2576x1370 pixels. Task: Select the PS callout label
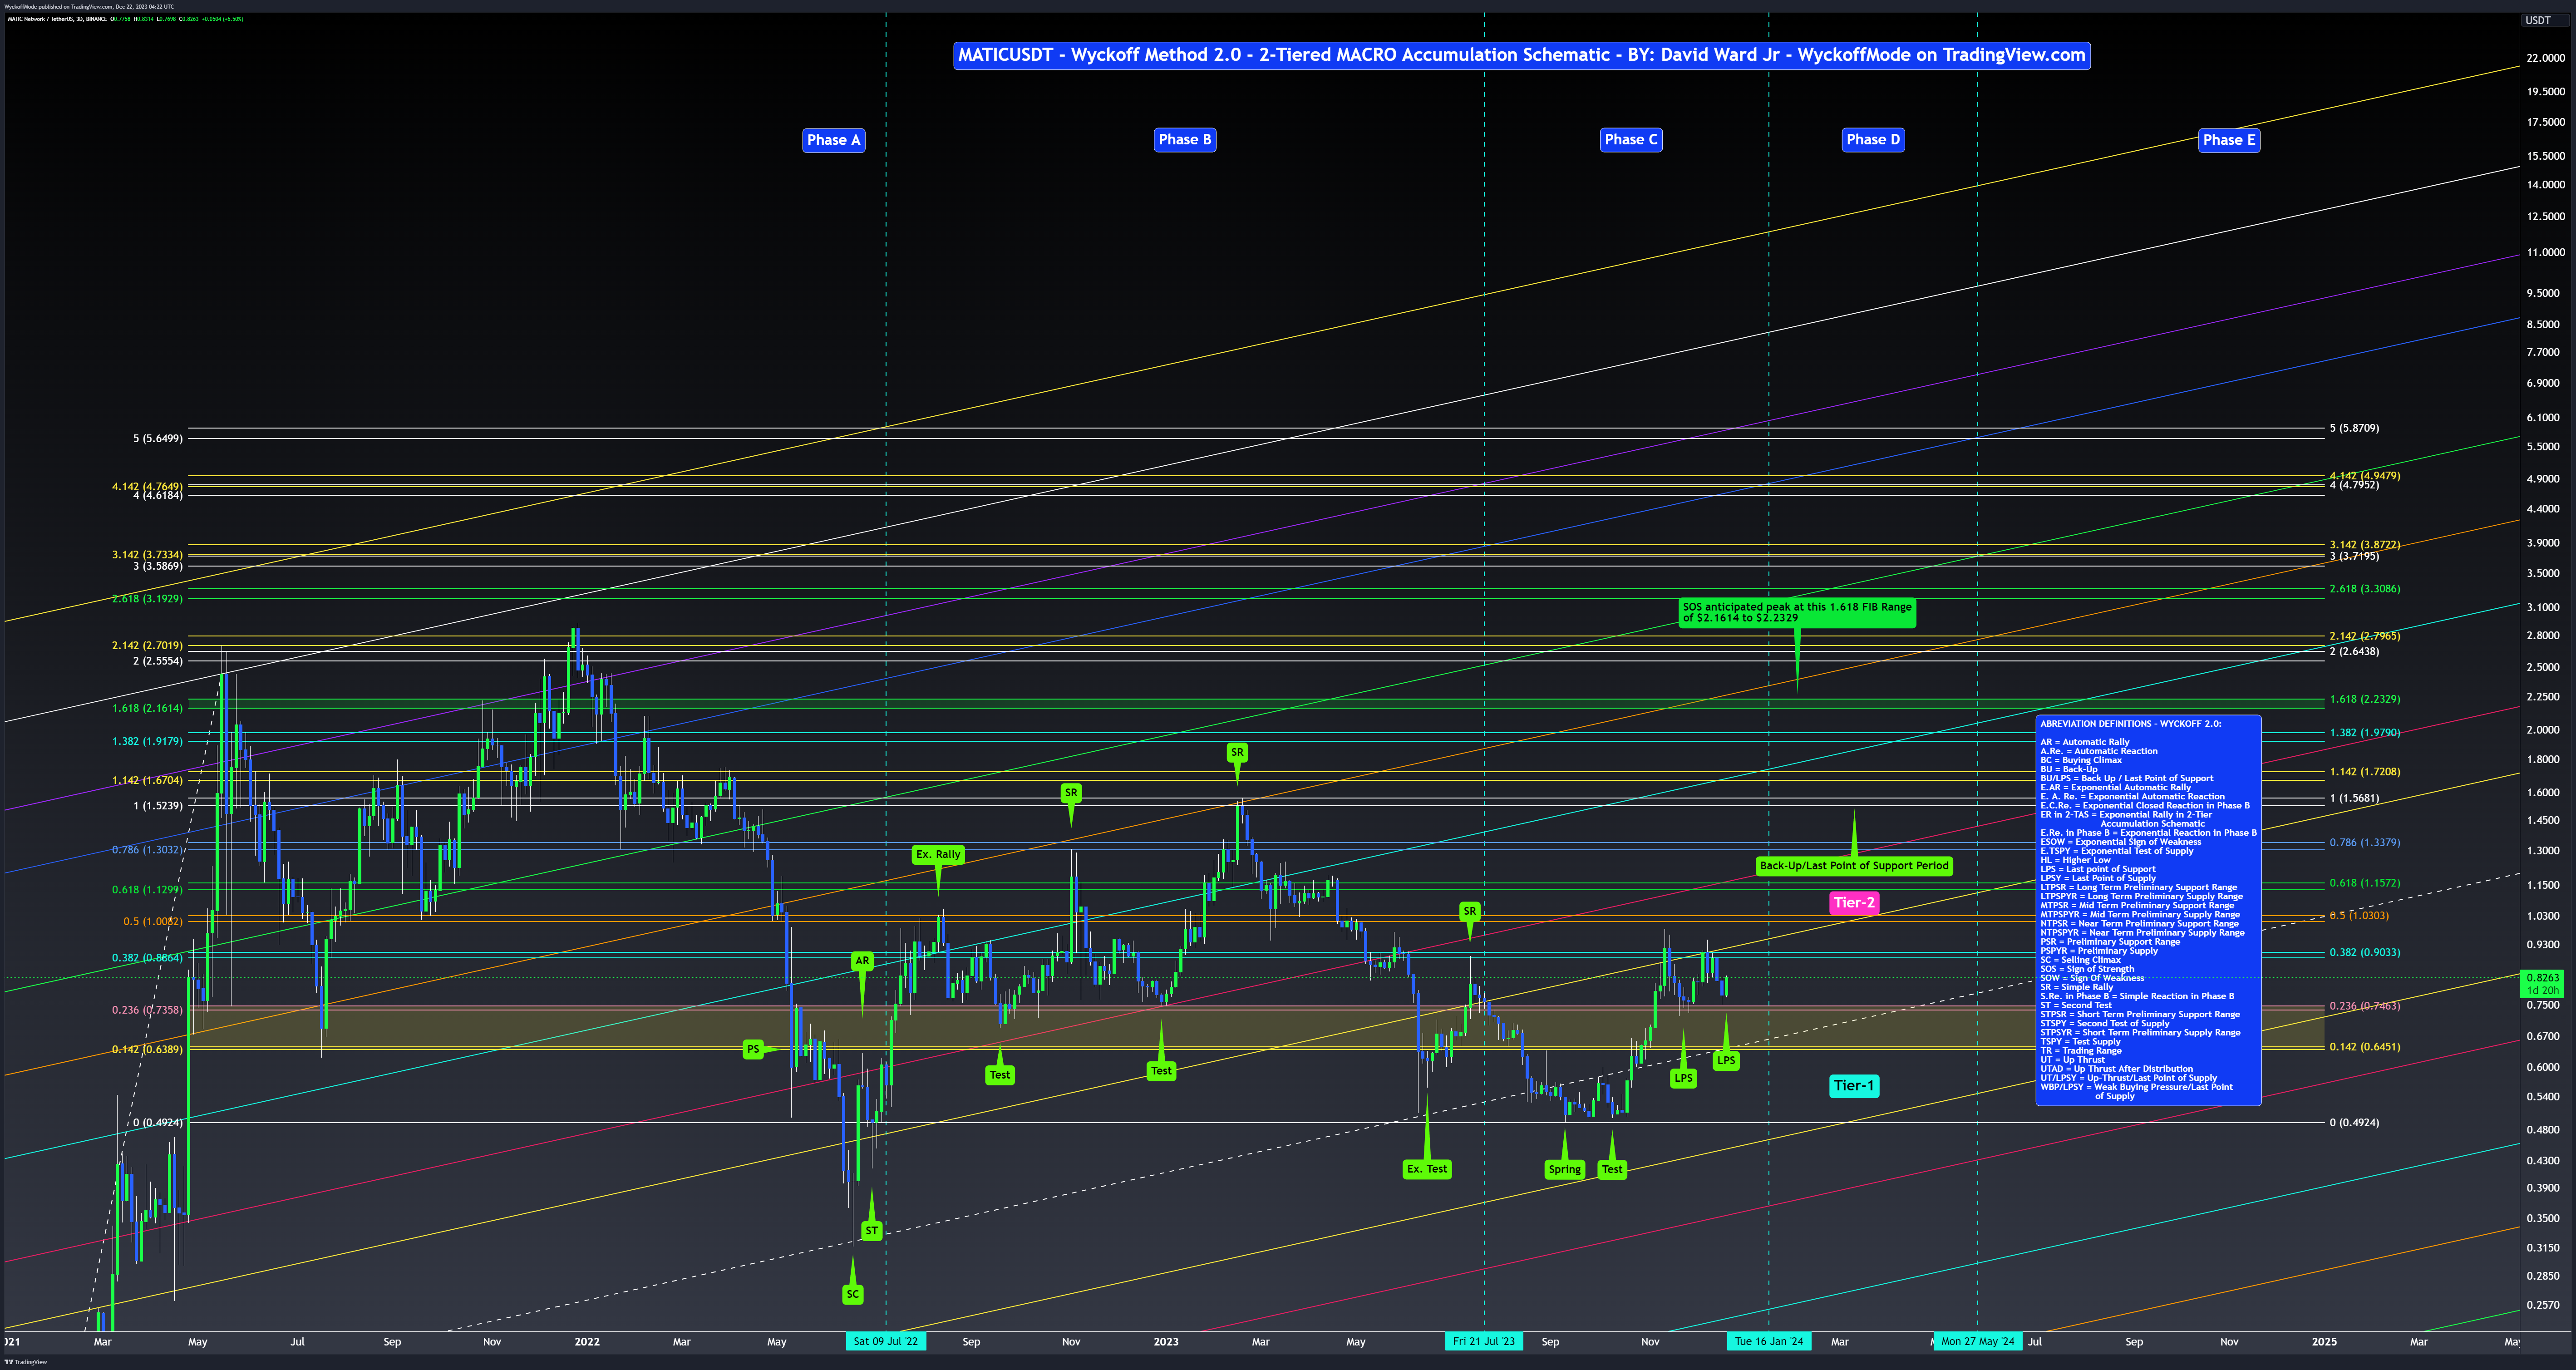tap(753, 1049)
